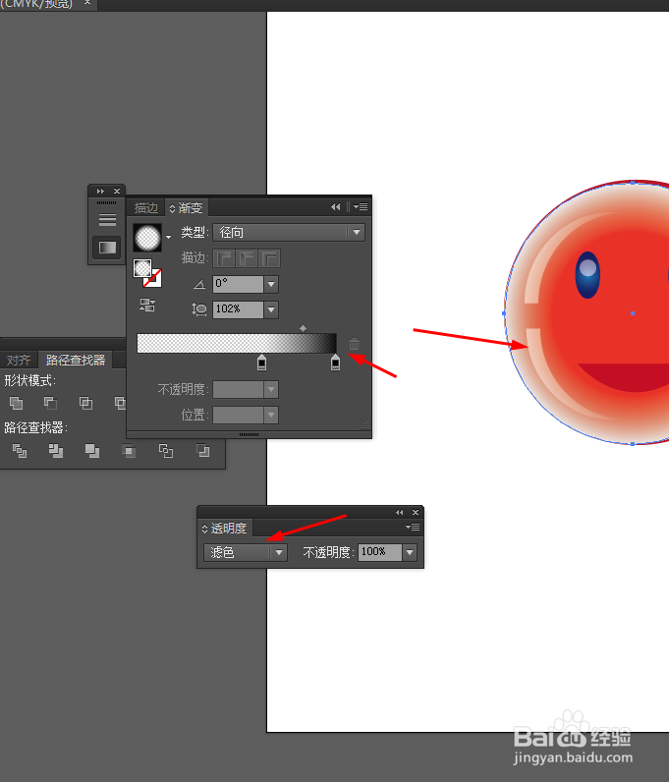Viewport: 669px width, 782px height.
Task: Click the Crop pathfinder icon
Action: [129, 451]
